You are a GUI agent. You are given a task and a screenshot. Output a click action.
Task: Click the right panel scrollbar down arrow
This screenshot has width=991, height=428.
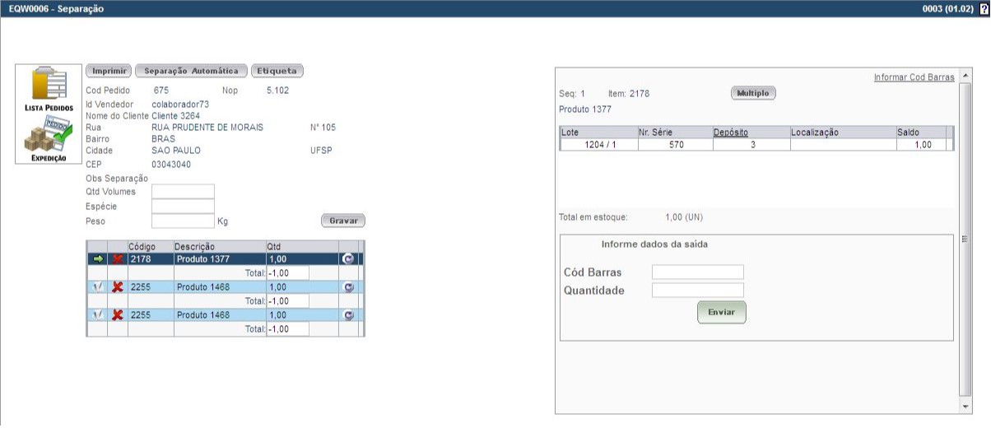coord(965,407)
